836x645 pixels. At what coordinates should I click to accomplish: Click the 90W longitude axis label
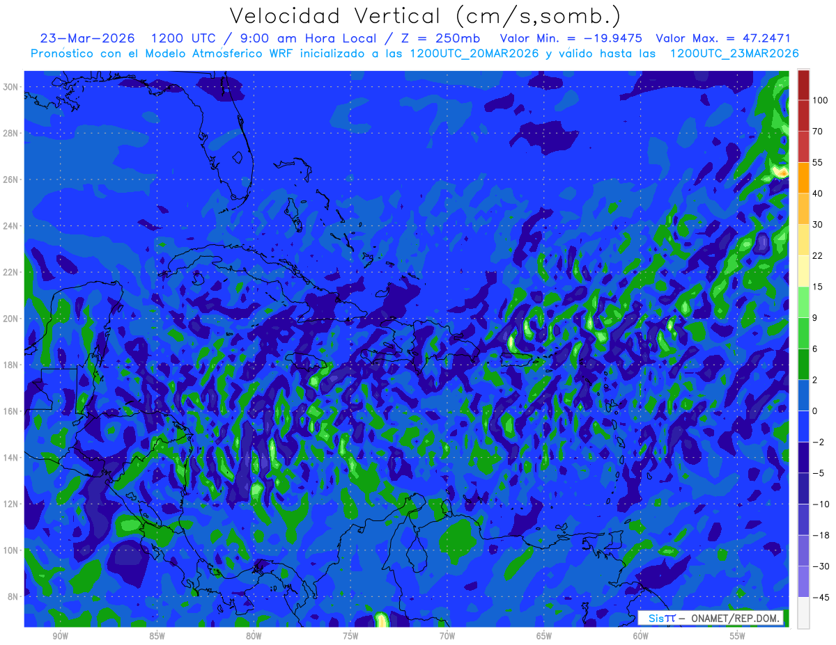tap(60, 636)
